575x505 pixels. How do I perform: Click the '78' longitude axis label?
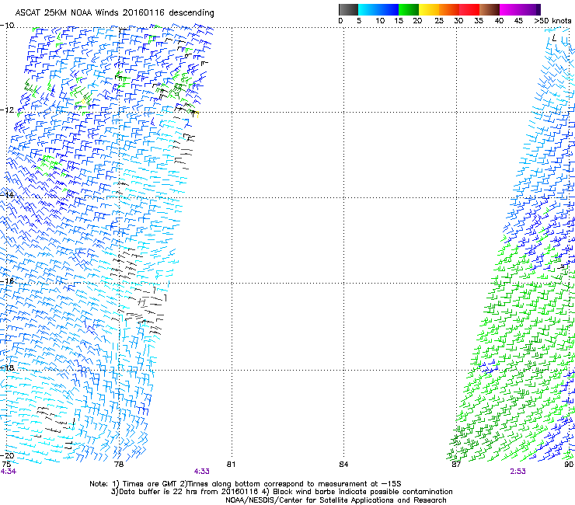pos(119,465)
